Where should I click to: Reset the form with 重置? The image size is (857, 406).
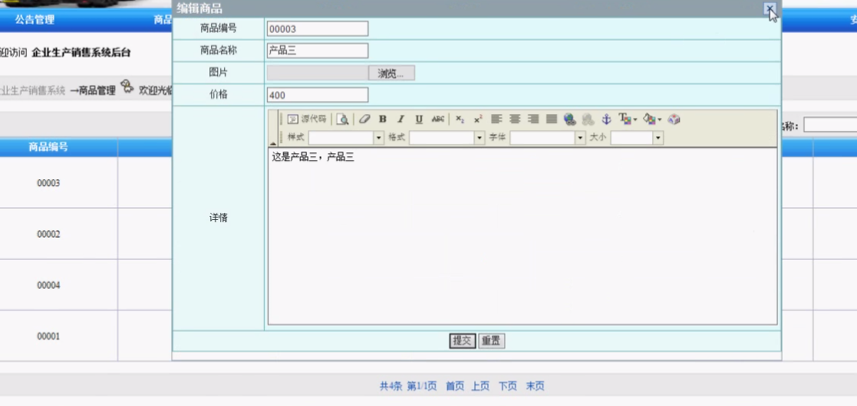point(491,341)
